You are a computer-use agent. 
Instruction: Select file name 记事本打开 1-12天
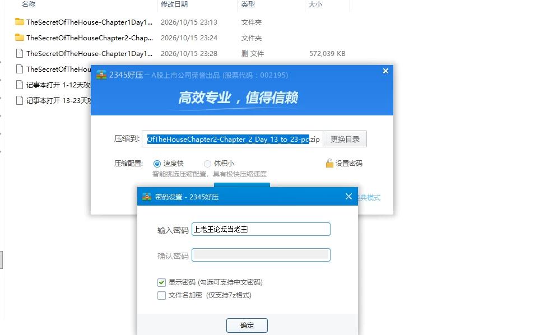[x=58, y=85]
